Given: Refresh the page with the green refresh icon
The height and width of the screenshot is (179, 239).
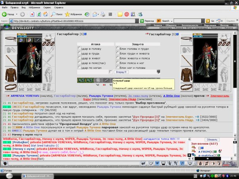Looking at the screenshot, I should pyautogui.click(x=39, y=14).
